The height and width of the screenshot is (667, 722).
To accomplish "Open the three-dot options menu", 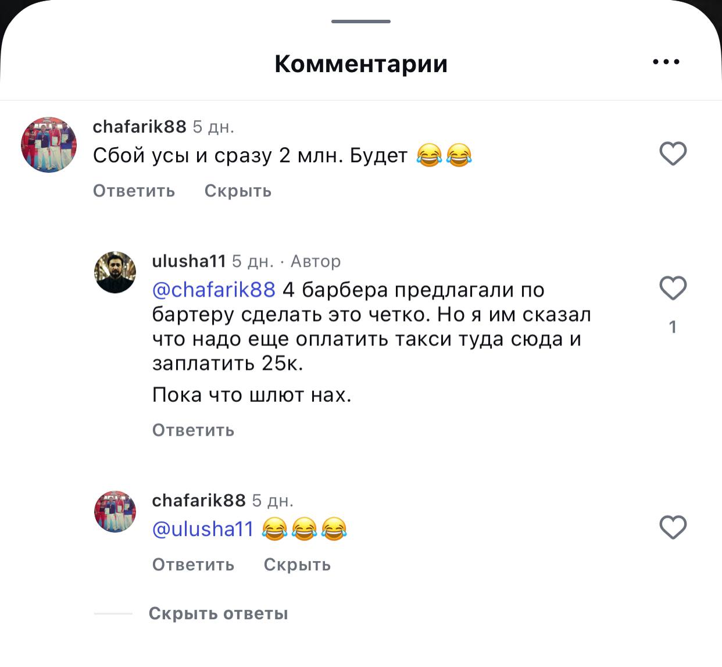I will [x=666, y=62].
